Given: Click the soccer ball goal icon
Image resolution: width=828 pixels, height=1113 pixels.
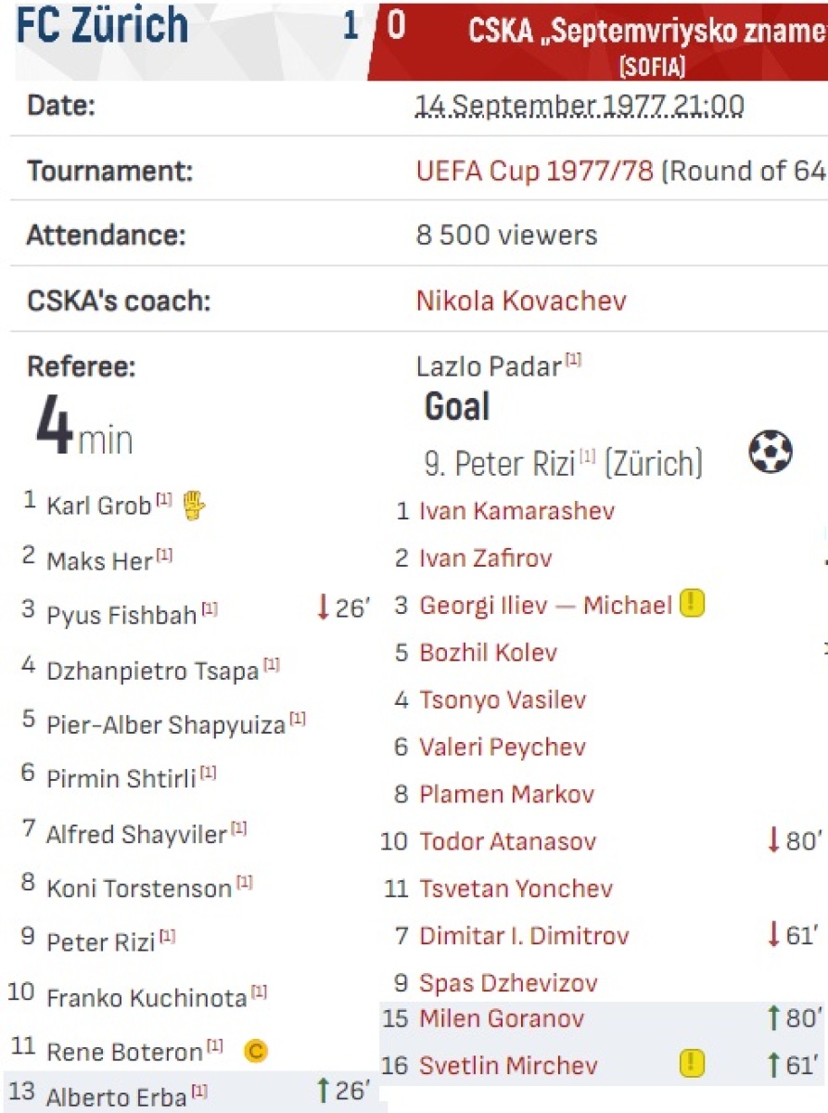Looking at the screenshot, I should (771, 454).
